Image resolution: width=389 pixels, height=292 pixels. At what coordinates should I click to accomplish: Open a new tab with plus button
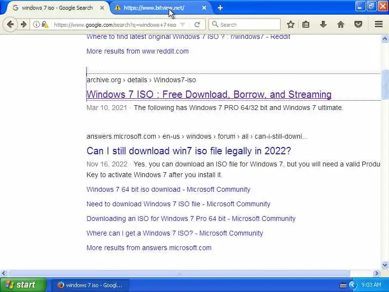click(x=220, y=8)
